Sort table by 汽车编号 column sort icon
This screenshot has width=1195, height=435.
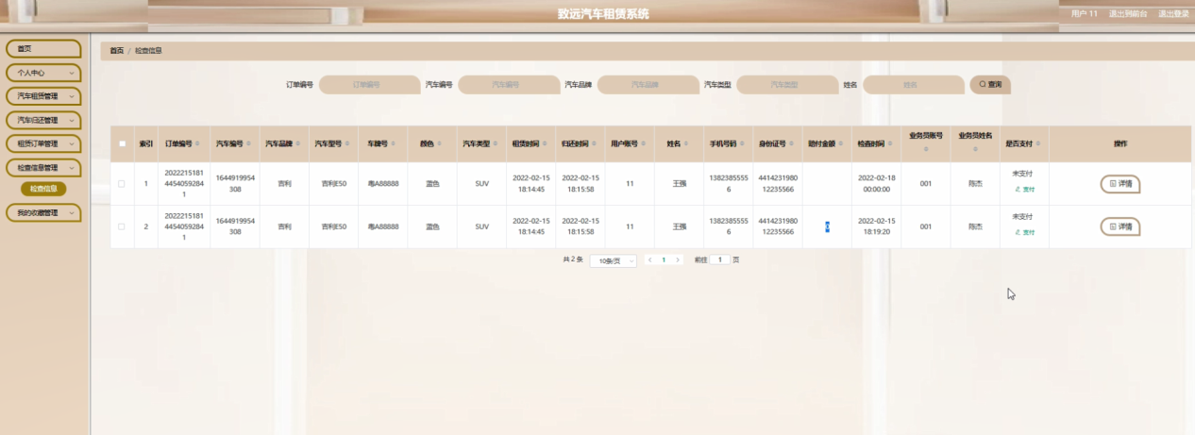click(x=248, y=144)
